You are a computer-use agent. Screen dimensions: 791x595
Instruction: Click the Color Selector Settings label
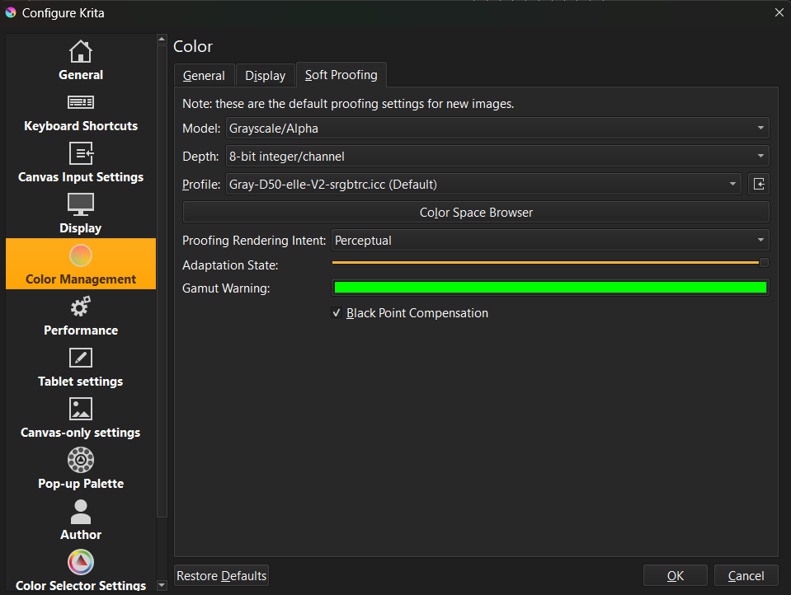click(81, 585)
